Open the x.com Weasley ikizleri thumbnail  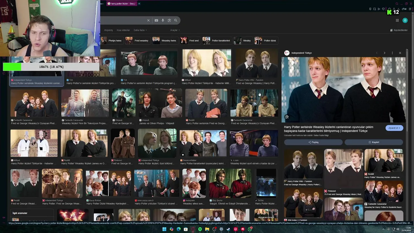click(254, 143)
